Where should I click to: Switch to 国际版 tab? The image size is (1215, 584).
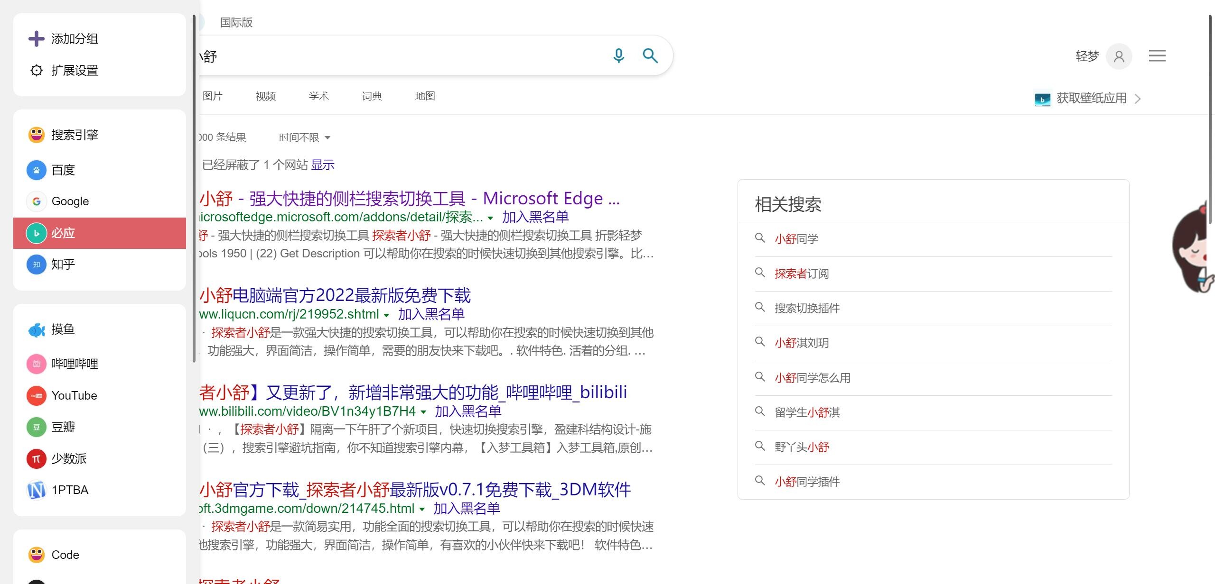tap(236, 23)
